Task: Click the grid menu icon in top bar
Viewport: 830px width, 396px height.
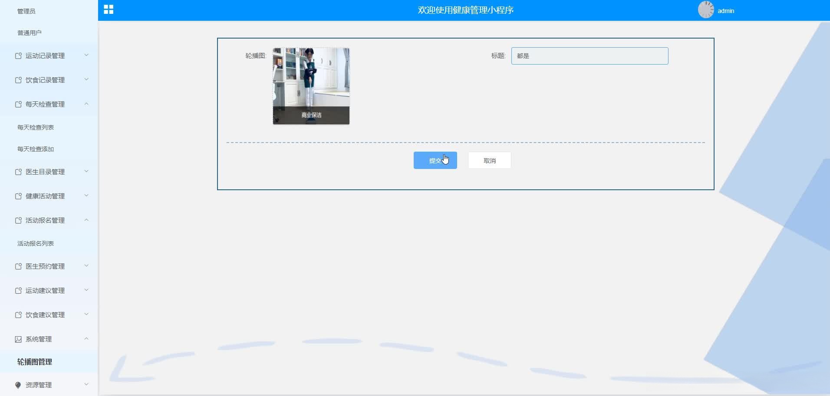Action: (108, 9)
